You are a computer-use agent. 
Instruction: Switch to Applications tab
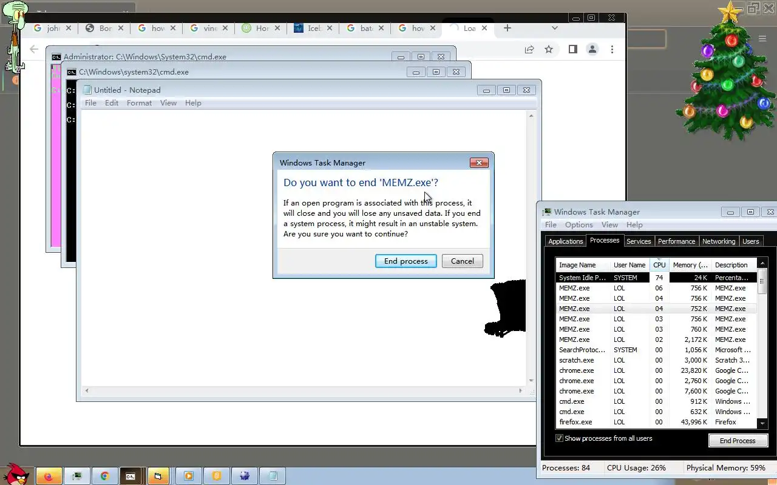[565, 241]
